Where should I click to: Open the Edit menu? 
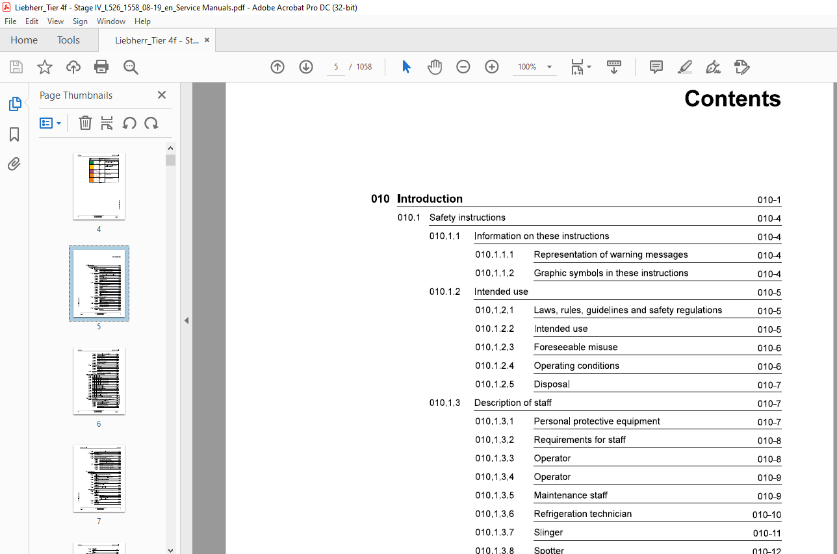tap(32, 21)
